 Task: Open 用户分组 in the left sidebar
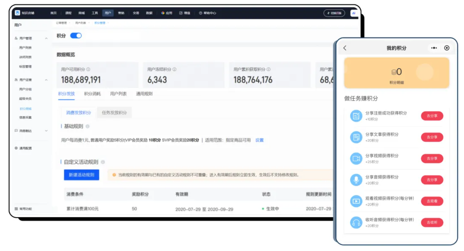[x=25, y=89]
